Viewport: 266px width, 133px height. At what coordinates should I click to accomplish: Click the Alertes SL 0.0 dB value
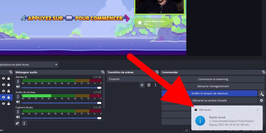(97, 77)
